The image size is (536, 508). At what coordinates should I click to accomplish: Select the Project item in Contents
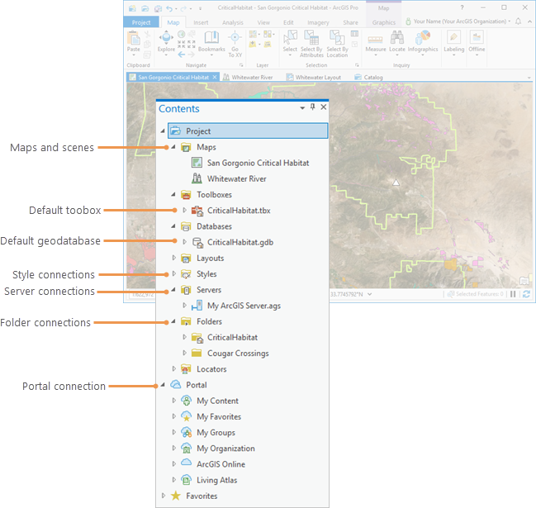(x=248, y=131)
